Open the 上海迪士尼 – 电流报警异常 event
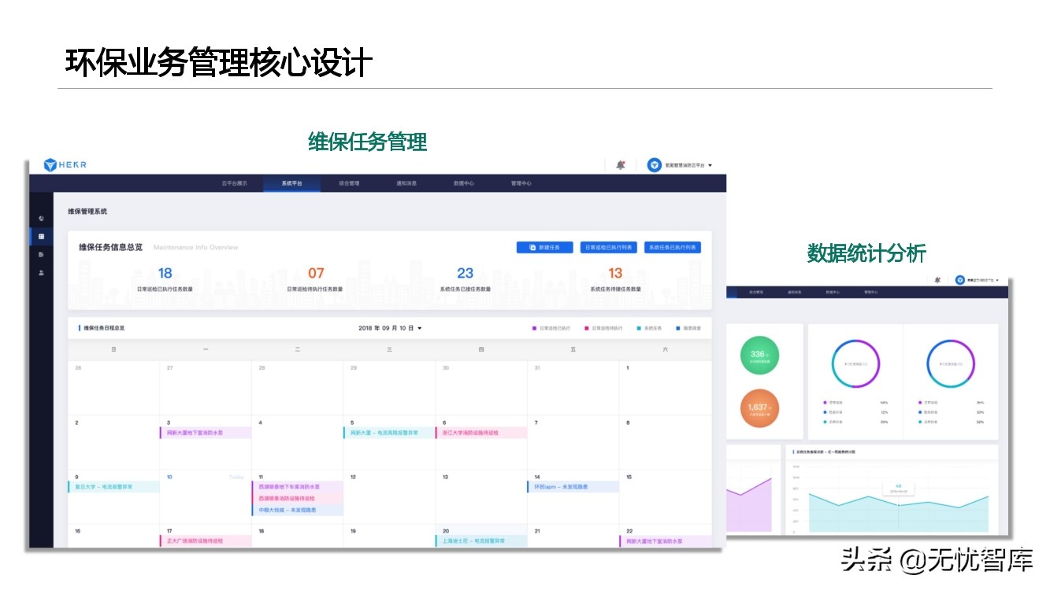The image size is (1050, 590). [480, 541]
